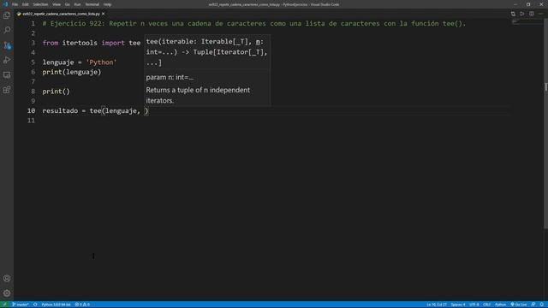Open the Source Control view
Viewport: 548px width, 308px height.
pyautogui.click(x=7, y=45)
